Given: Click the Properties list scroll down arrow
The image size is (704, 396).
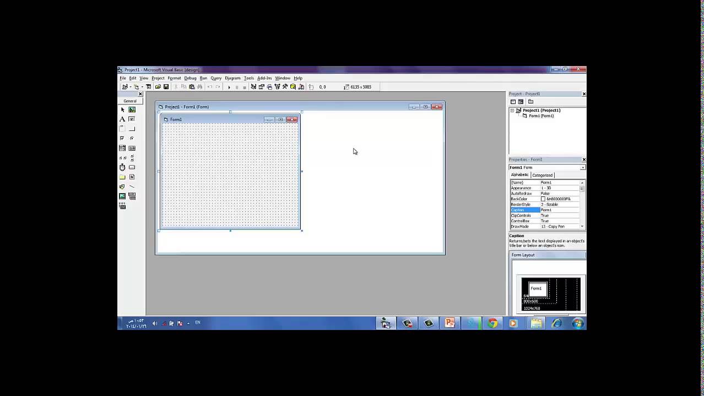Looking at the screenshot, I should (582, 227).
